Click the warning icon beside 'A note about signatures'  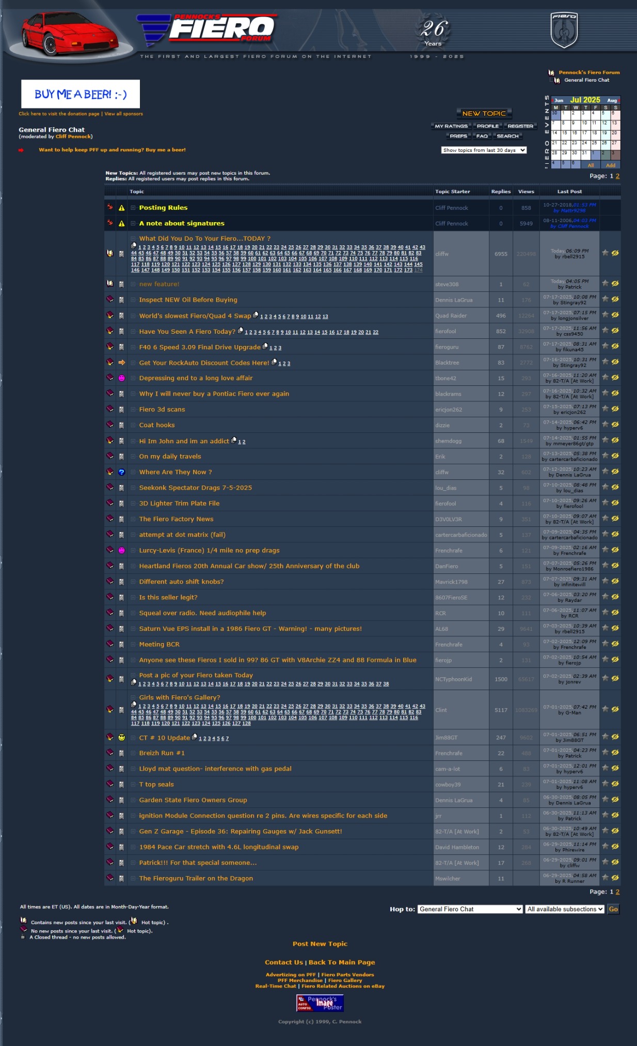point(122,223)
